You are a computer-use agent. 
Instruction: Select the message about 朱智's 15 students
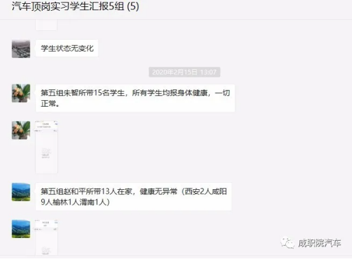[135, 98]
